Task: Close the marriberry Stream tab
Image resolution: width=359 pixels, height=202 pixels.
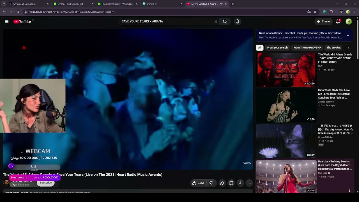Action: pos(137,4)
